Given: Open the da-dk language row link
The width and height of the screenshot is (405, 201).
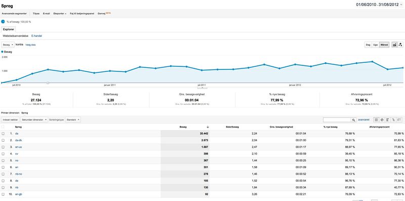Looking at the screenshot, I should pos(18,140).
